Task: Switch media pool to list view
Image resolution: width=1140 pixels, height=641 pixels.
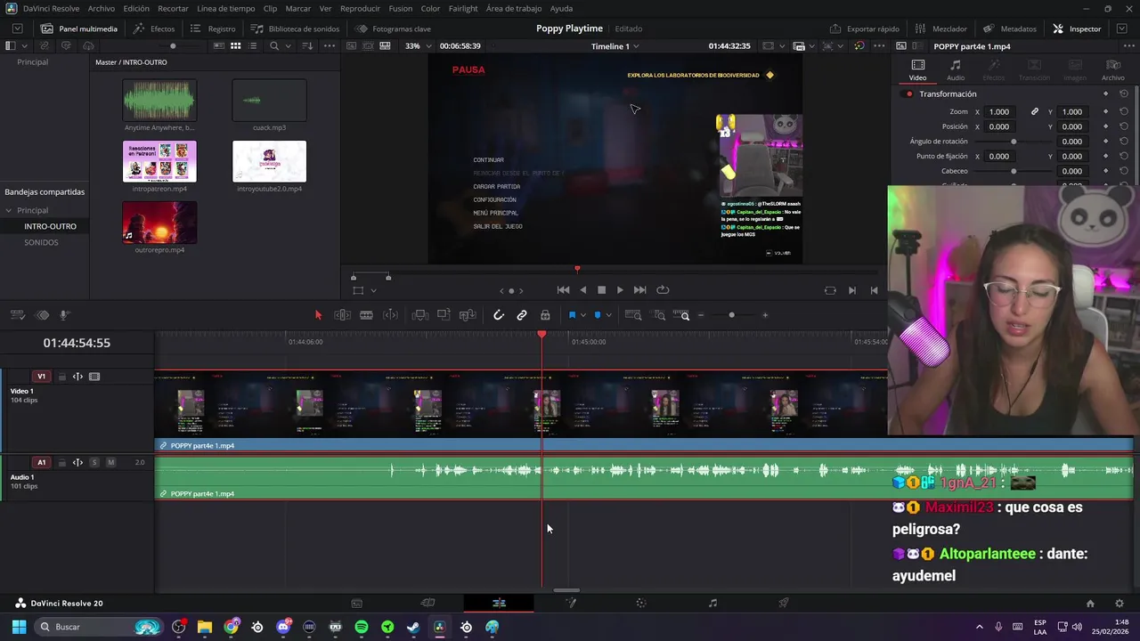Action: click(253, 46)
